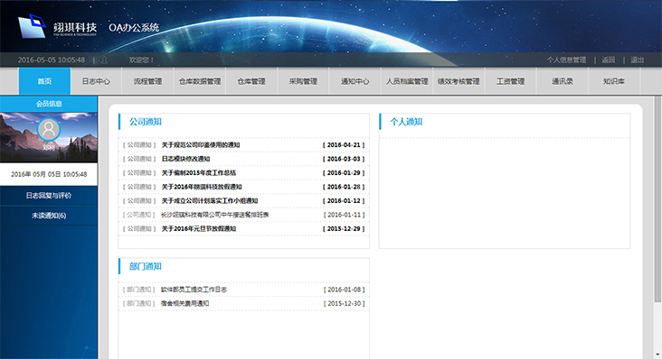Open the 首页 tab
This screenshot has width=662, height=359.
[x=44, y=81]
